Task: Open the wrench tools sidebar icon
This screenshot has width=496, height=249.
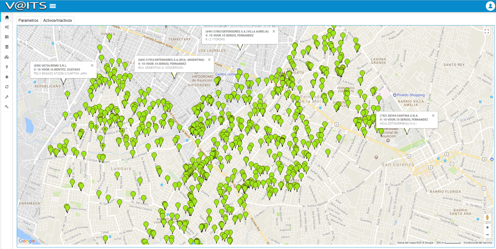Action: pos(7,97)
